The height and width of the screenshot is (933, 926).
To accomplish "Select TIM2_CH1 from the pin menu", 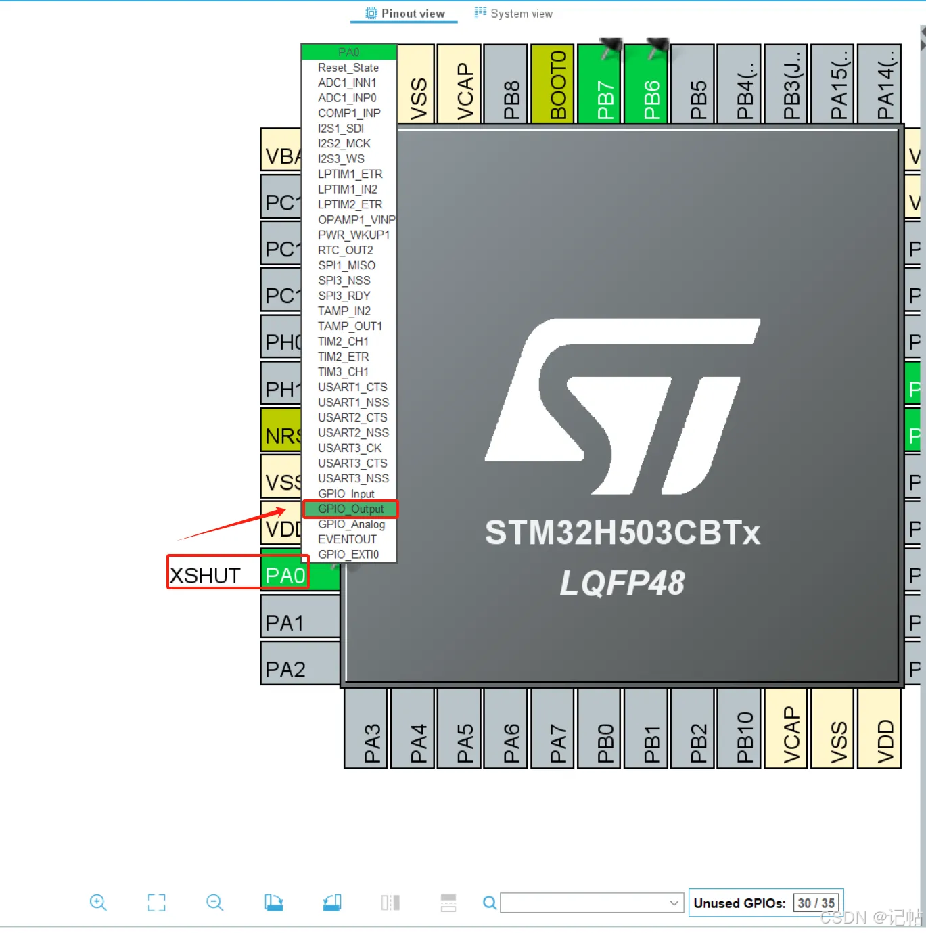I will (348, 342).
